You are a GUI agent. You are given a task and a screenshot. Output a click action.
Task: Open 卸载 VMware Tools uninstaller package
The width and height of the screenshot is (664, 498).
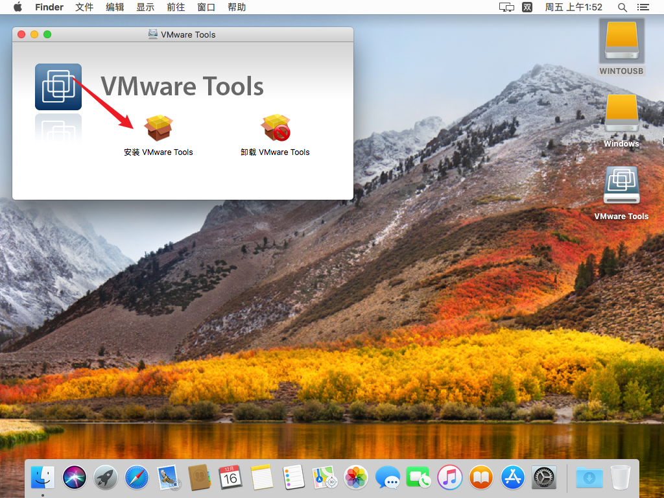point(276,128)
